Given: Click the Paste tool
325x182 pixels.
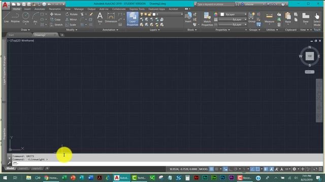Looking at the screenshot, I should (288, 18).
